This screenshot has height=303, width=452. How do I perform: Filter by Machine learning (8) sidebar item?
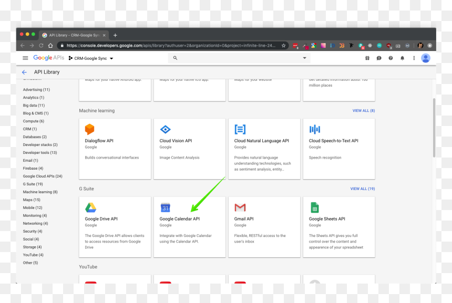click(x=40, y=192)
